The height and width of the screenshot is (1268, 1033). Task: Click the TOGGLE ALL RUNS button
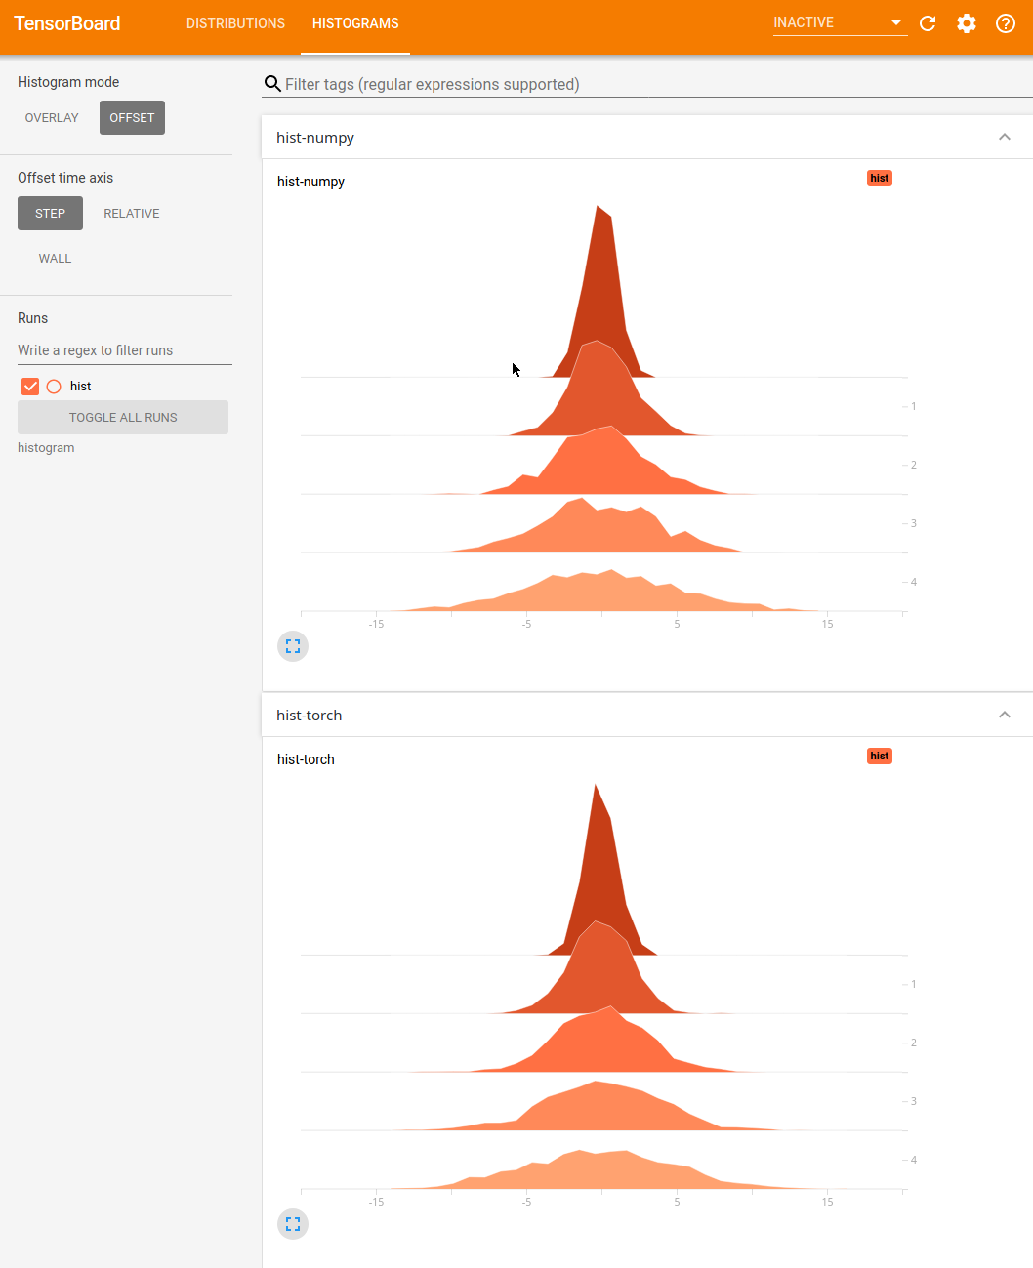123,417
